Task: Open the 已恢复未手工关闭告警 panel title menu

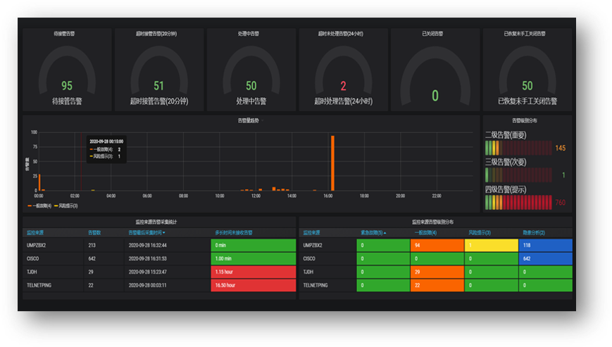Action: click(x=524, y=34)
